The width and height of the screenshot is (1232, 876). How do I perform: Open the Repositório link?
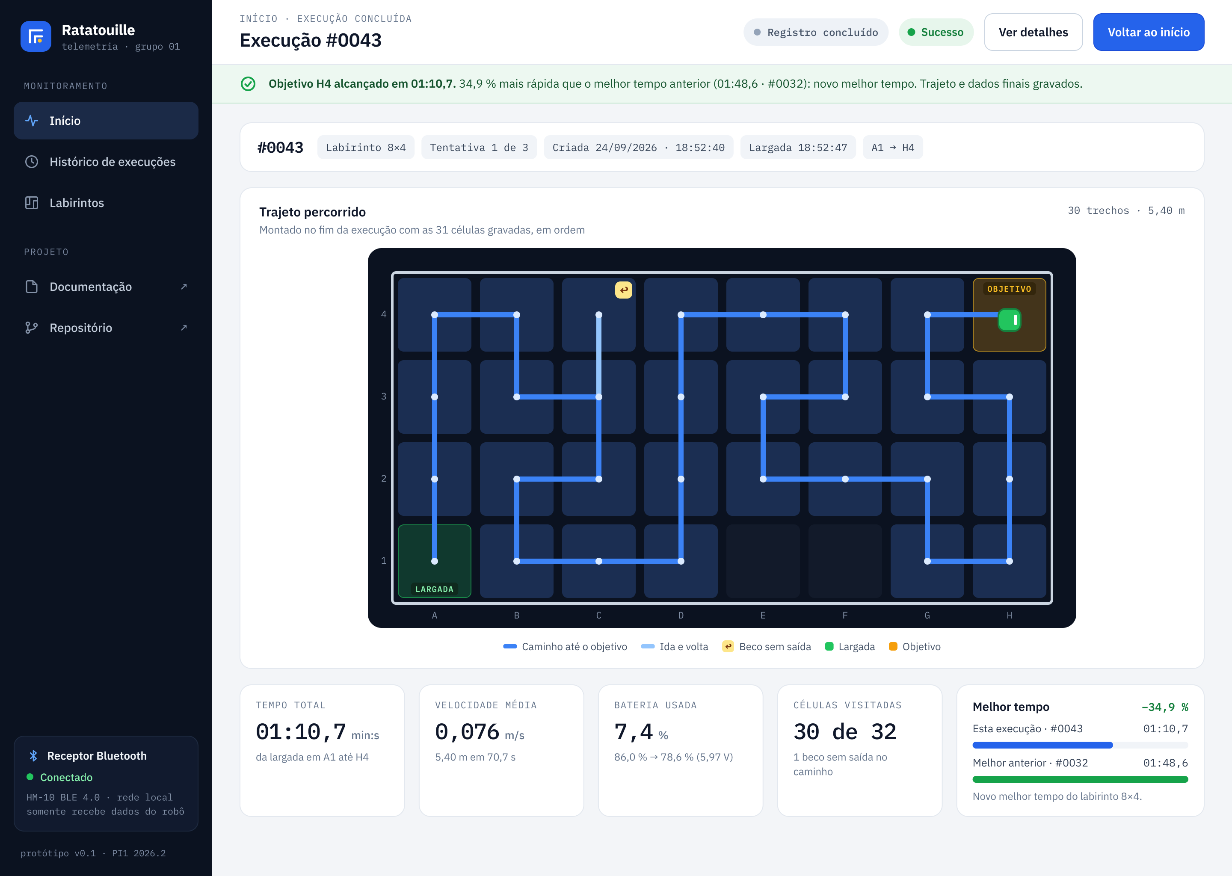point(106,327)
